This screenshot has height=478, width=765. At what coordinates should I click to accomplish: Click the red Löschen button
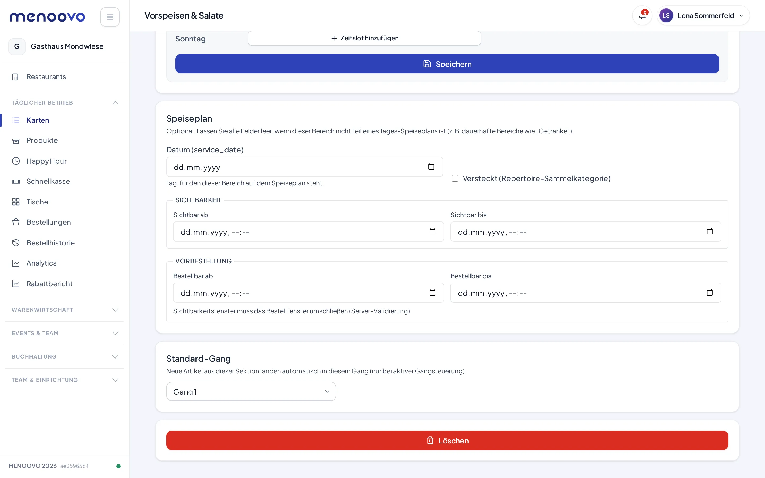point(447,440)
